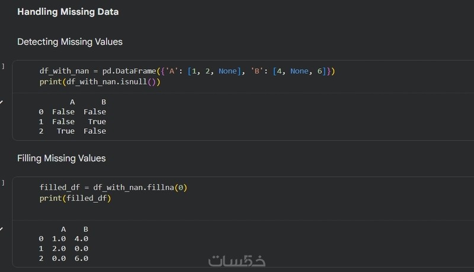Image resolution: width=474 pixels, height=272 pixels.
Task: Click the output icon beside the isnull result
Action: click(x=2, y=102)
